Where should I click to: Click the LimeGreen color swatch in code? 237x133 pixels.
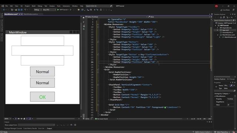pyautogui.click(x=165, y=108)
